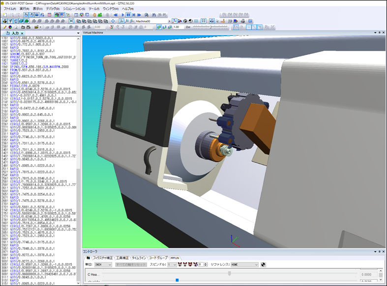Step forward to the next block
This screenshot has height=286, width=387.
tap(134, 15)
